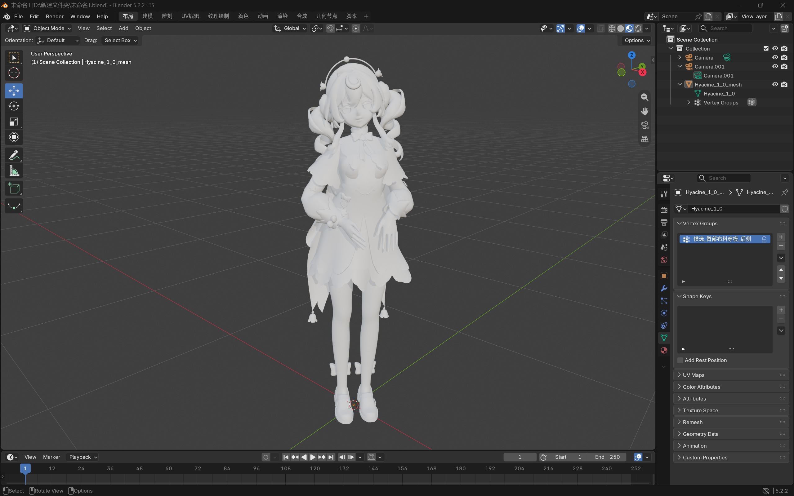Viewport: 794px width, 496px height.
Task: Activate the Rotate tool
Action: [14, 106]
